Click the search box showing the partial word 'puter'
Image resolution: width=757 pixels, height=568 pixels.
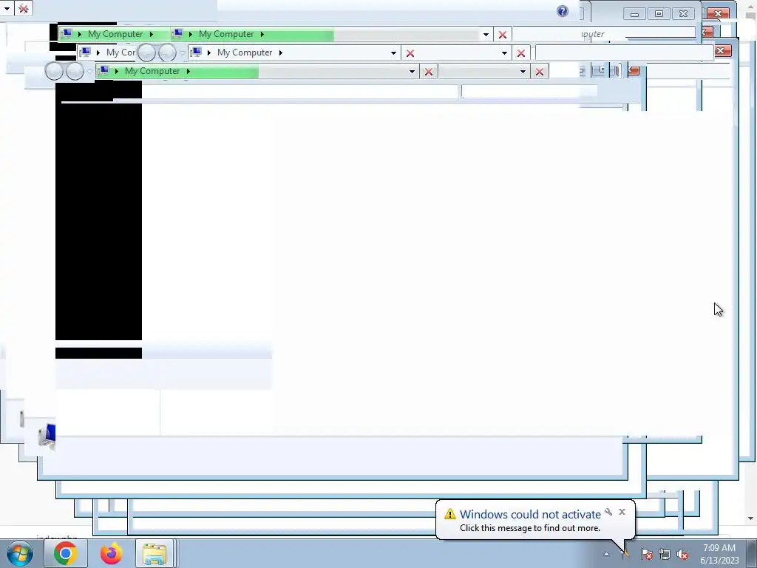coord(603,34)
